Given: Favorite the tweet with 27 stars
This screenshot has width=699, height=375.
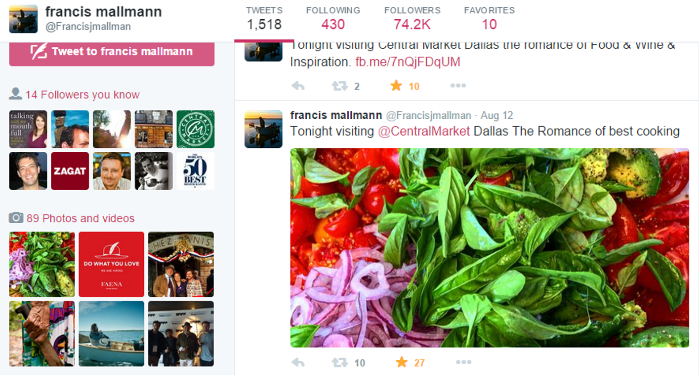Looking at the screenshot, I should 402,363.
